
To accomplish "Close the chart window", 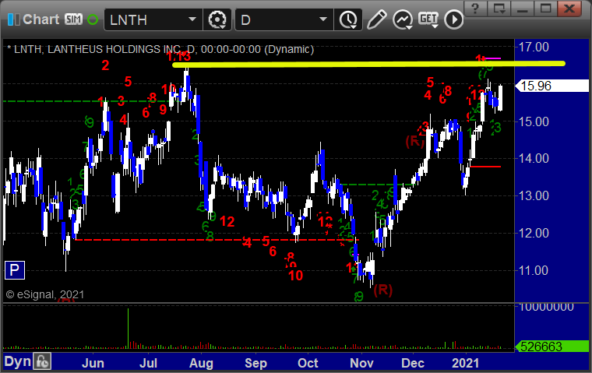I will [x=569, y=9].
